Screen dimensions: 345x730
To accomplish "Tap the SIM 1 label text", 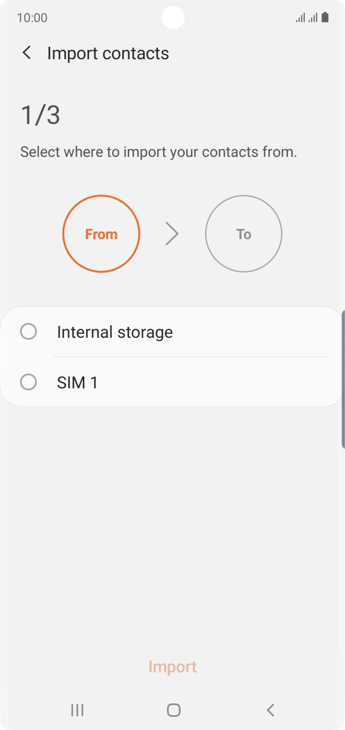I will pyautogui.click(x=77, y=382).
